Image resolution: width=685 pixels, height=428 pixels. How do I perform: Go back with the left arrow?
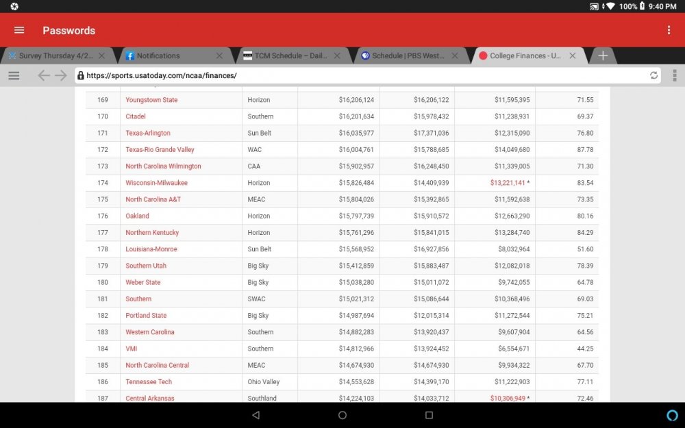pos(43,75)
